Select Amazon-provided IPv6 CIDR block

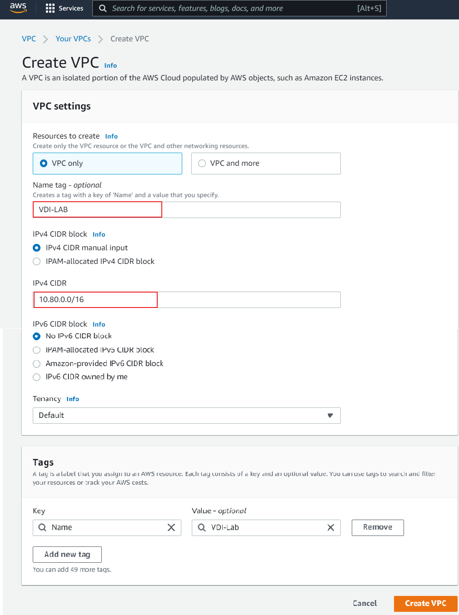tap(37, 364)
